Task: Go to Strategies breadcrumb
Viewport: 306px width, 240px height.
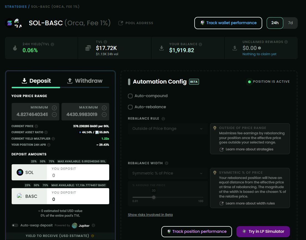Action: (16, 7)
